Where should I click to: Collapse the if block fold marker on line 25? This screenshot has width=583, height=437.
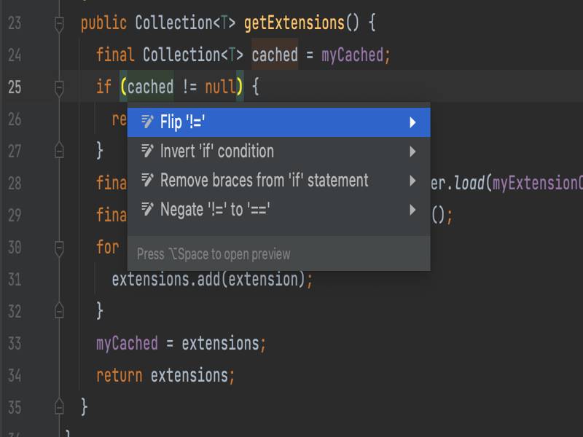(59, 88)
